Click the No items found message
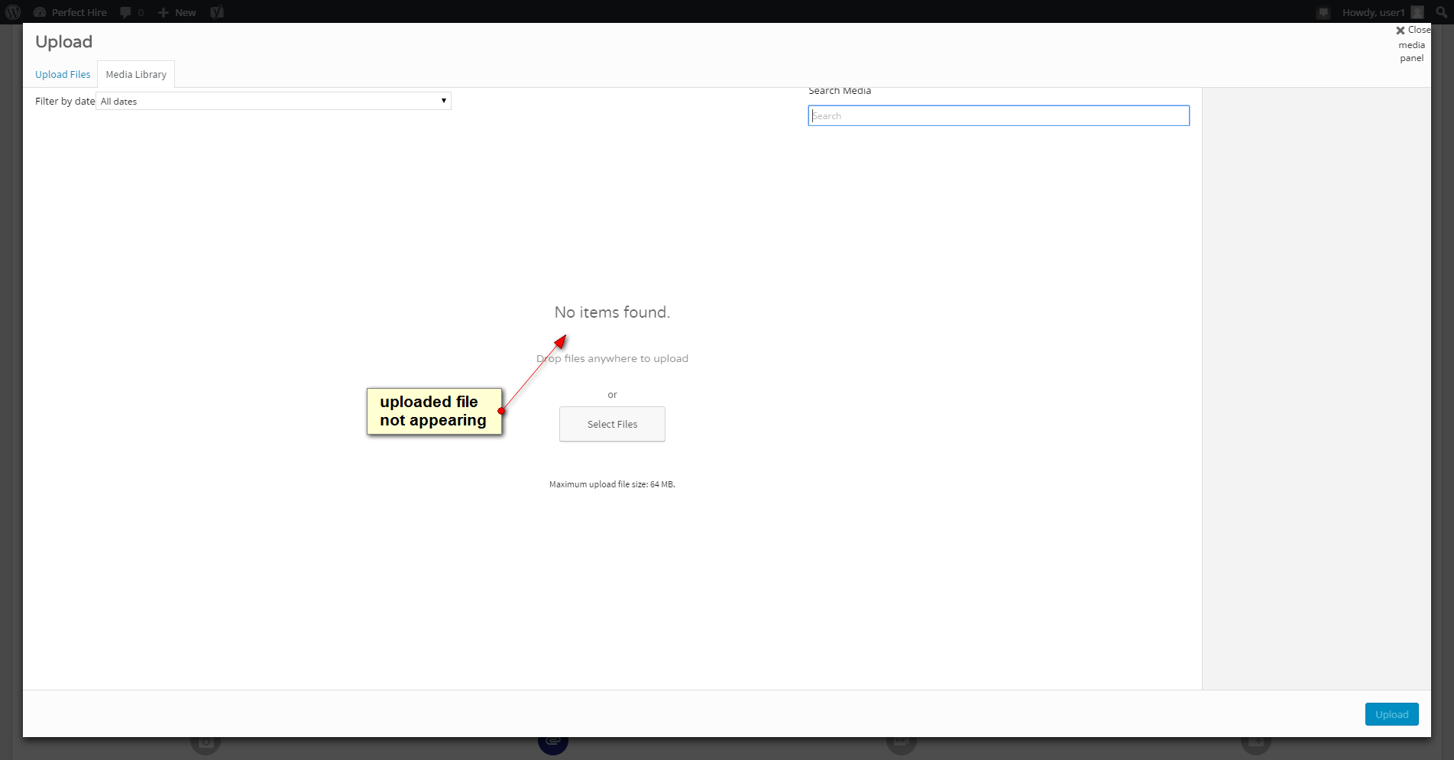The height and width of the screenshot is (760, 1454). (612, 312)
